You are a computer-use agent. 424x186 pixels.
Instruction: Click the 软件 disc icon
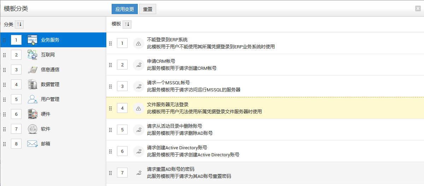(x=32, y=129)
